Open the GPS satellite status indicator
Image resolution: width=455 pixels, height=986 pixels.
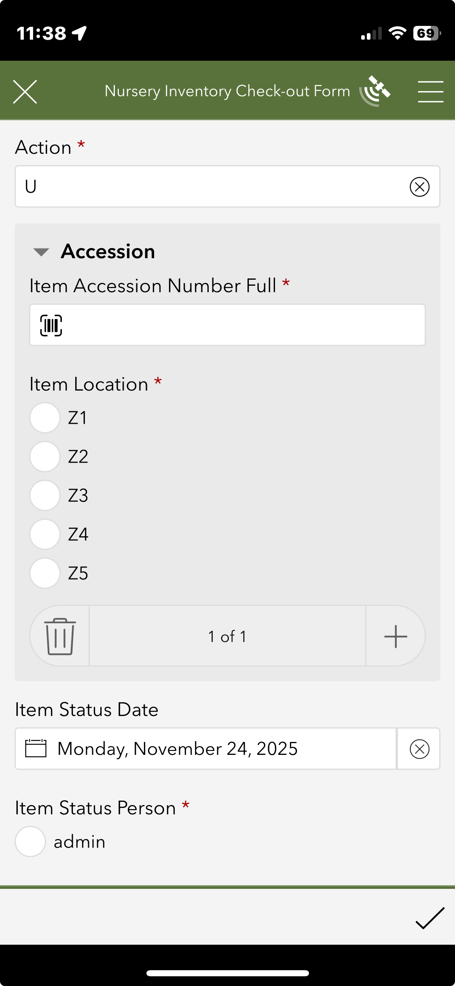(x=374, y=90)
